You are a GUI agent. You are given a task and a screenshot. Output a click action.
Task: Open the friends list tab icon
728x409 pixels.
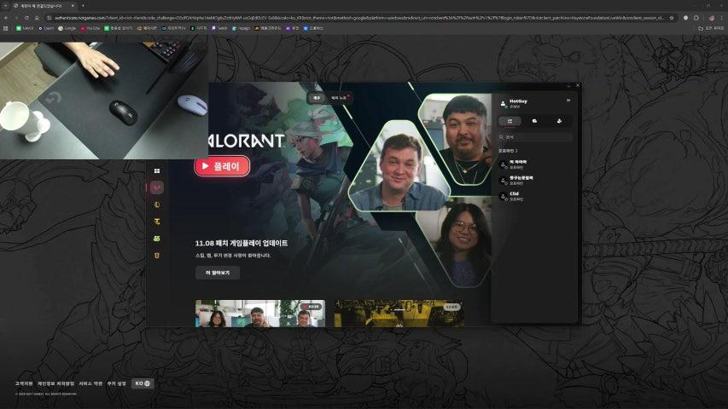pos(510,121)
